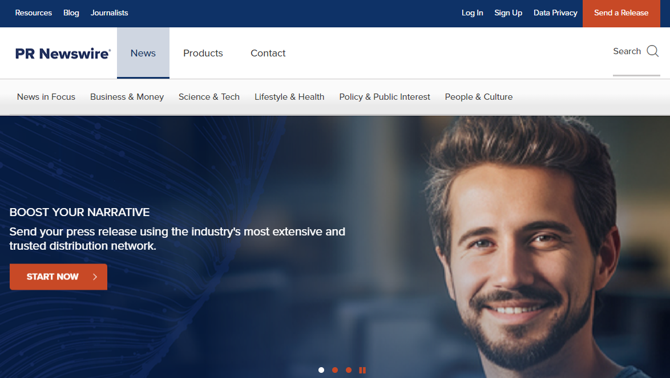Browse People & Culture news
This screenshot has height=378, width=670.
(478, 97)
